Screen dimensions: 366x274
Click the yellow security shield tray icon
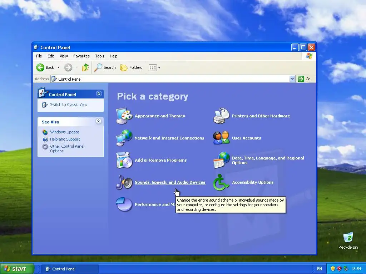point(333,269)
